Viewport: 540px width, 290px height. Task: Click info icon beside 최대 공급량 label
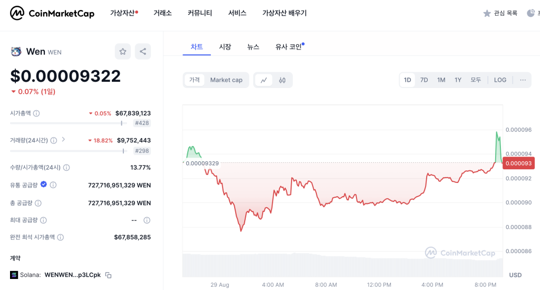point(43,220)
